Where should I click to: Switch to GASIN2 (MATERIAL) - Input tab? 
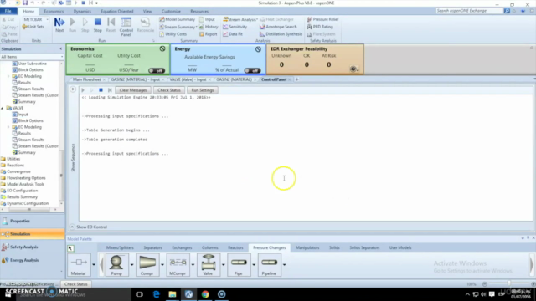click(136, 79)
